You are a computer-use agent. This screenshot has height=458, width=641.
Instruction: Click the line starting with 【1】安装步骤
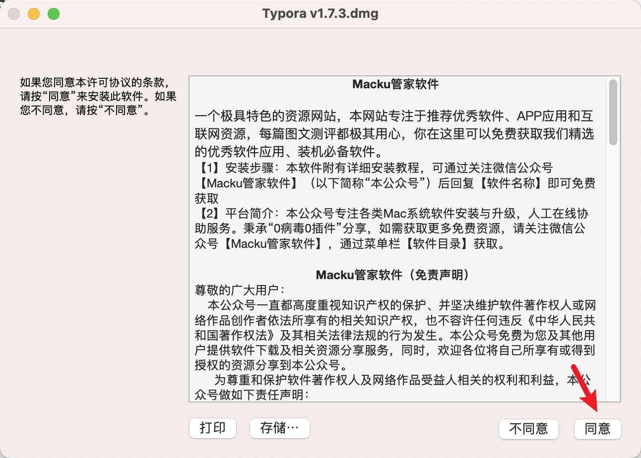pyautogui.click(x=374, y=168)
